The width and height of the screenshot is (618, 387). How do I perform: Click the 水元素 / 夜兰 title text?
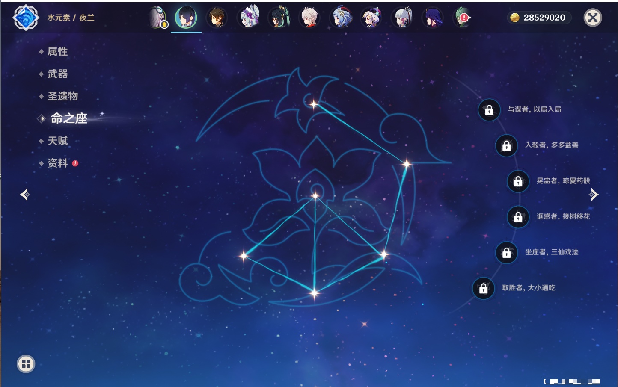[71, 18]
